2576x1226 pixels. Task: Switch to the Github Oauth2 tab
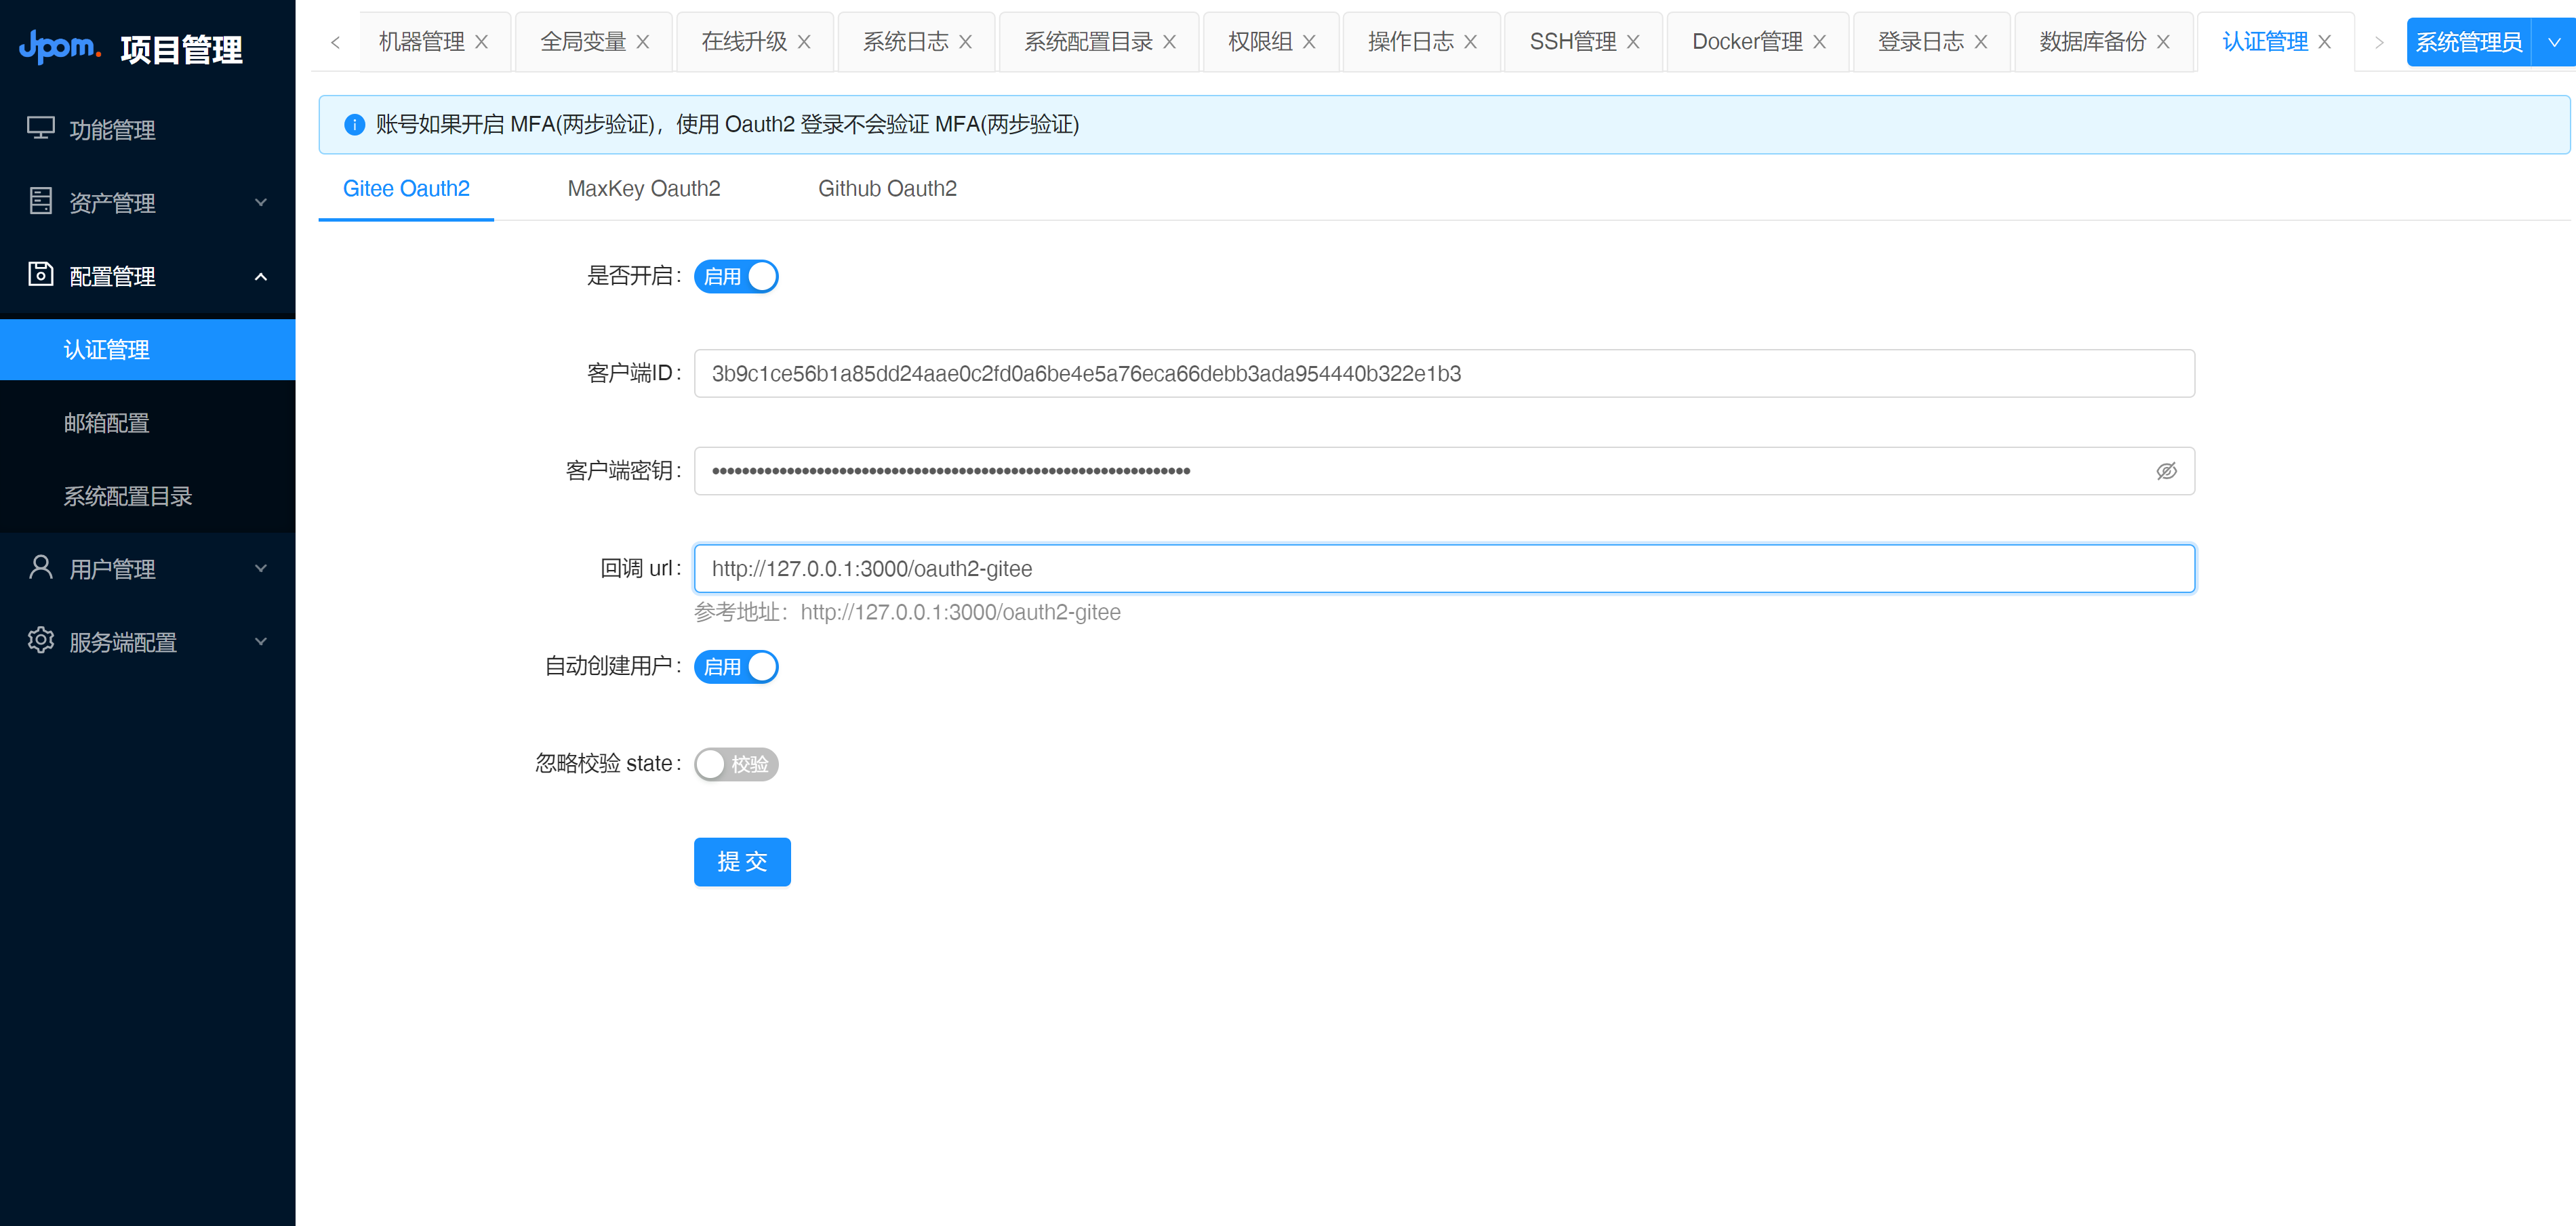point(887,188)
